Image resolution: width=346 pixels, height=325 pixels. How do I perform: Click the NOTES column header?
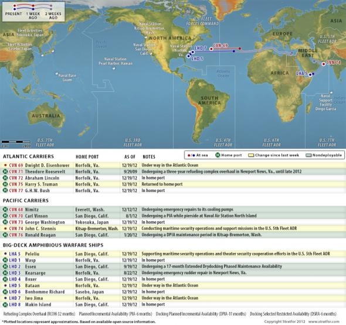click(x=149, y=157)
